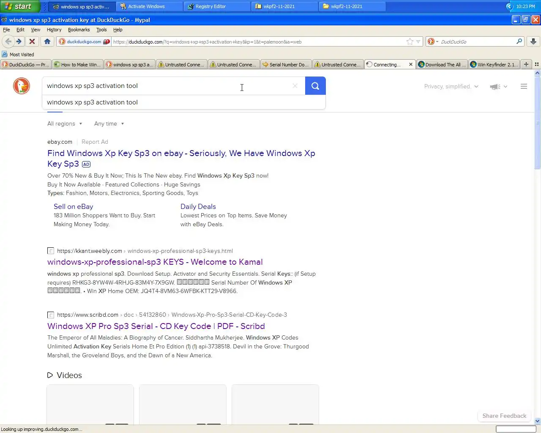Submit search with blue magnifier button
The height and width of the screenshot is (433, 541).
(315, 86)
